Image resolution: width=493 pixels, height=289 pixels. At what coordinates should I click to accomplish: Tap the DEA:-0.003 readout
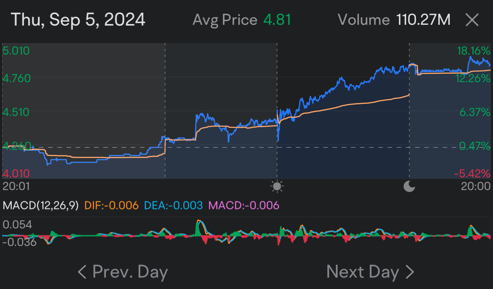173,206
